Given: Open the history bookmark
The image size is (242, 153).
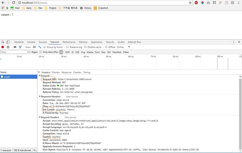Looking at the screenshot, I should pyautogui.click(x=86, y=8).
